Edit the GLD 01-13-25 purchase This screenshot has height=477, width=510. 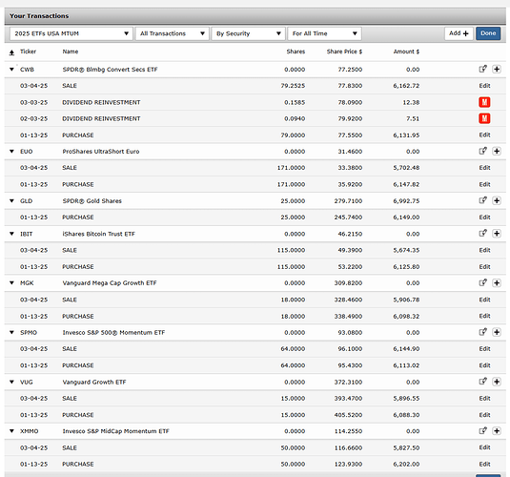pos(484,218)
